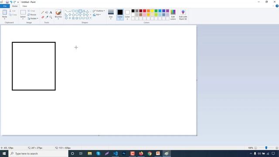Activate Color 1 foreground selector
Screen dimensions: 279x157
tap(120, 14)
